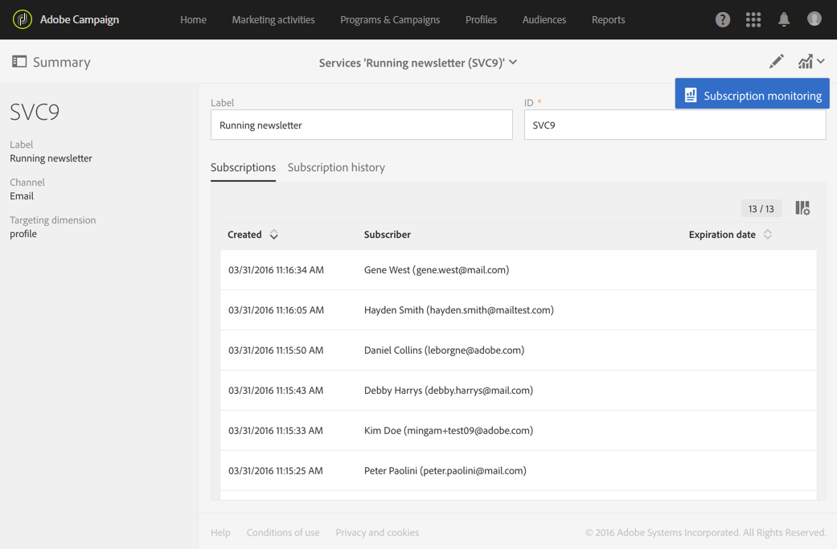Open the user profile avatar
The image size is (837, 549).
click(x=814, y=19)
